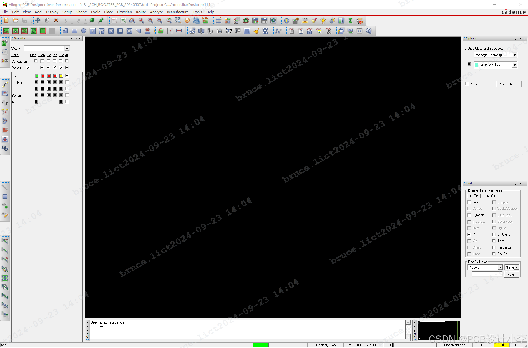The image size is (528, 348).
Task: Toggle the Top layer All checkbox
Action: [67, 76]
